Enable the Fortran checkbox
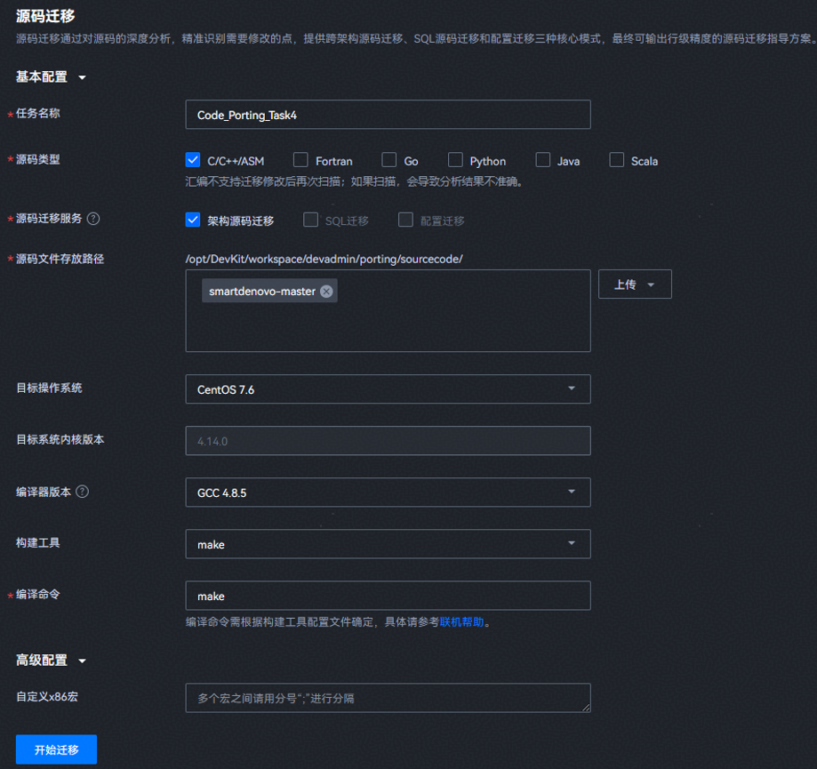This screenshot has width=817, height=769. [x=300, y=160]
